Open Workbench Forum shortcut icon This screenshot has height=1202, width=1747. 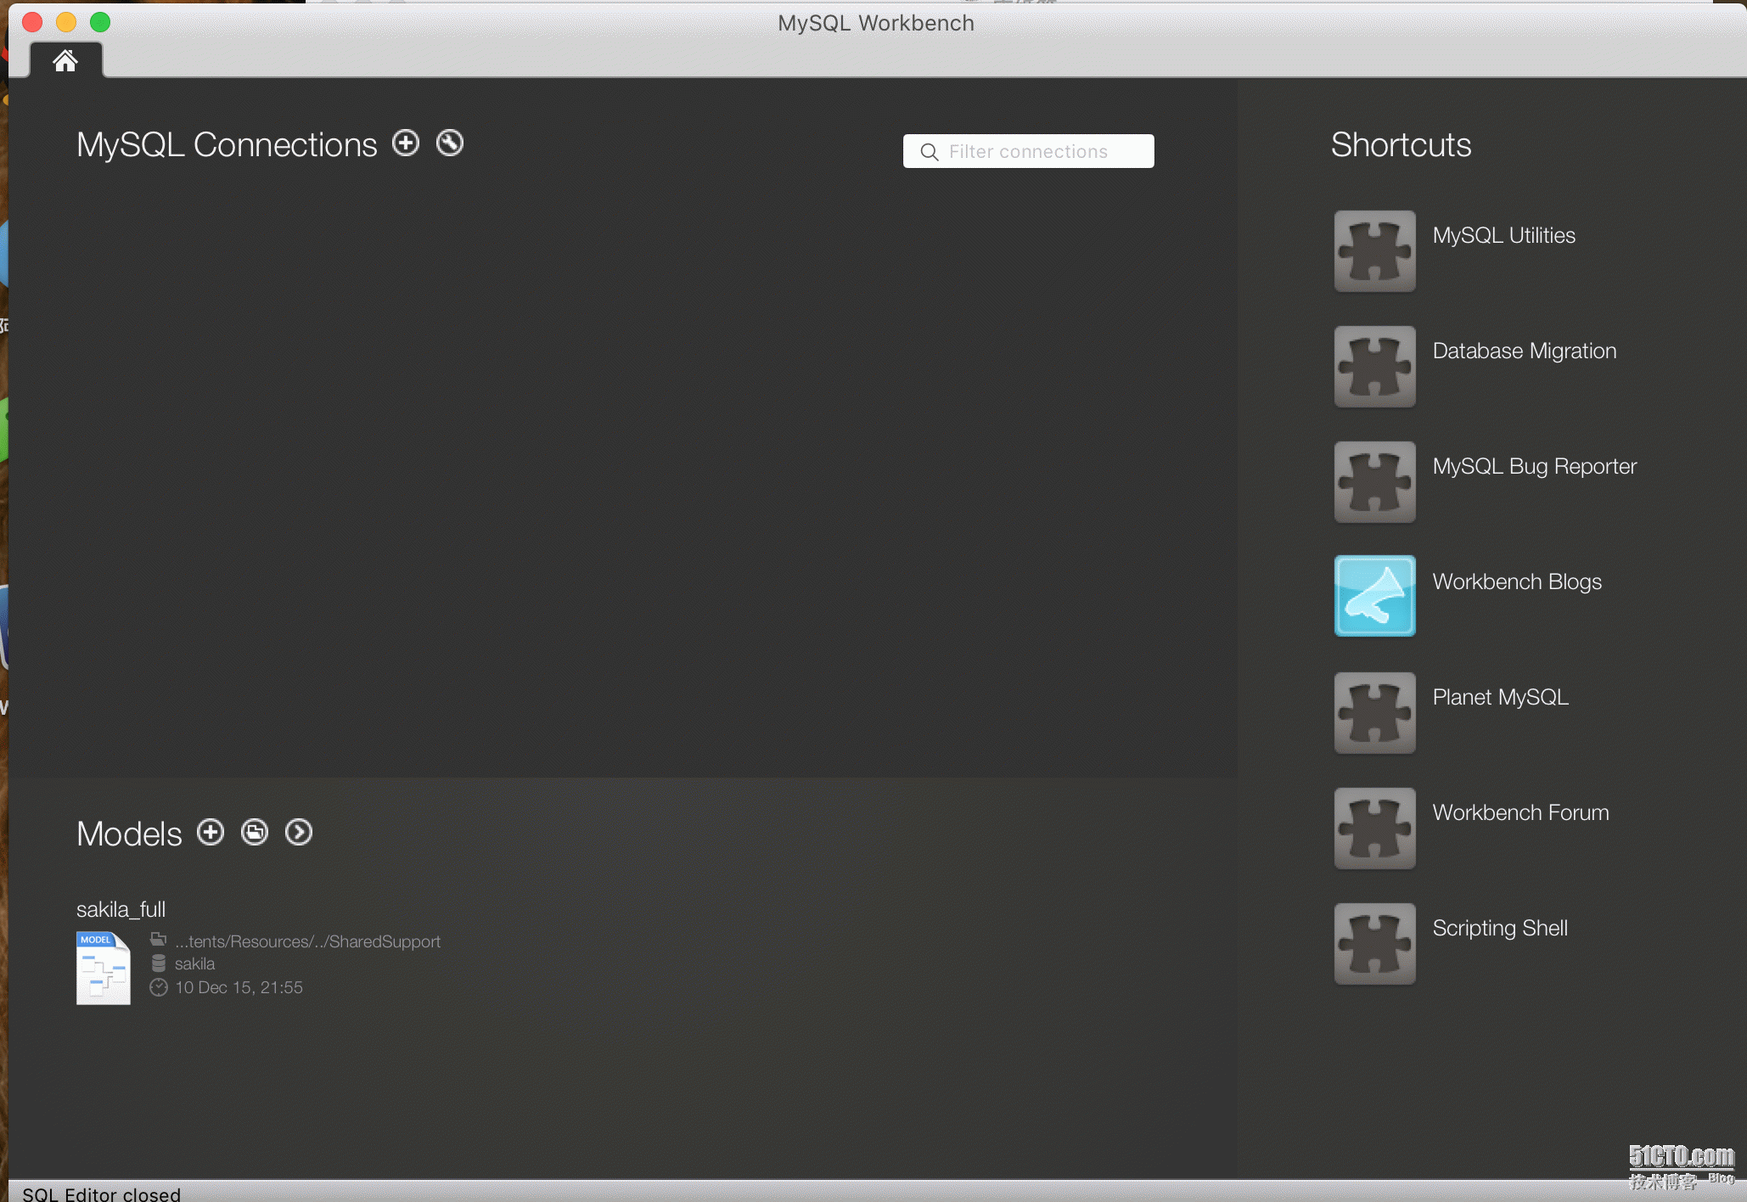tap(1374, 828)
